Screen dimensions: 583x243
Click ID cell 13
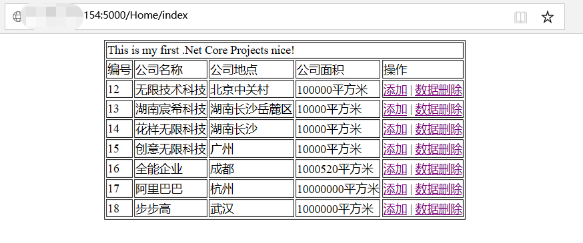point(119,109)
